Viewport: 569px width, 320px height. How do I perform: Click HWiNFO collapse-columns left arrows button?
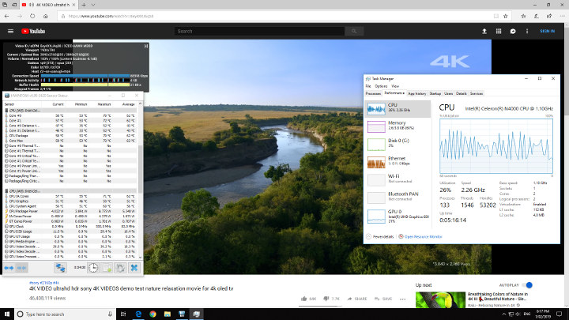click(x=9, y=268)
